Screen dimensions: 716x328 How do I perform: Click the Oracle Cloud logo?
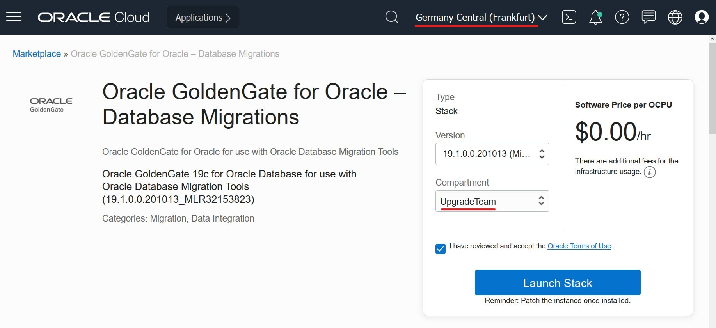[94, 18]
